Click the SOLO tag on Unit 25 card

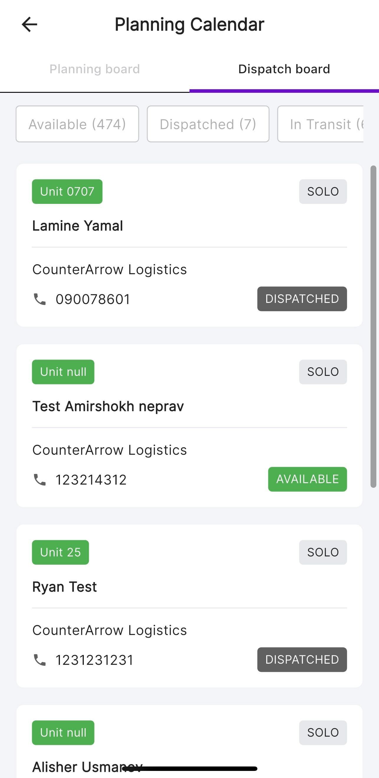click(x=323, y=552)
